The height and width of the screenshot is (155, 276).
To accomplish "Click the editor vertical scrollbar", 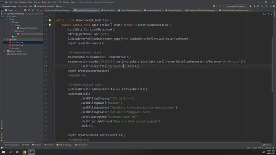I will click(272, 64).
